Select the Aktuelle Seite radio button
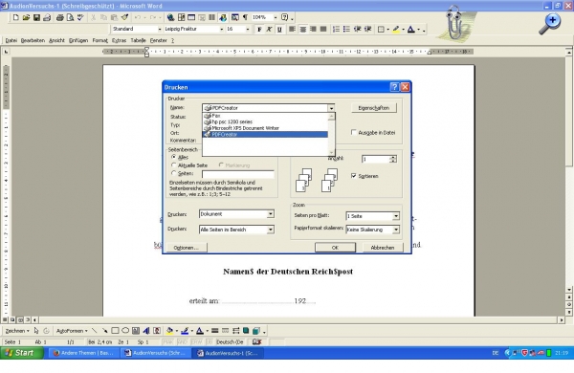This screenshot has width=574, height=373. pyautogui.click(x=174, y=165)
